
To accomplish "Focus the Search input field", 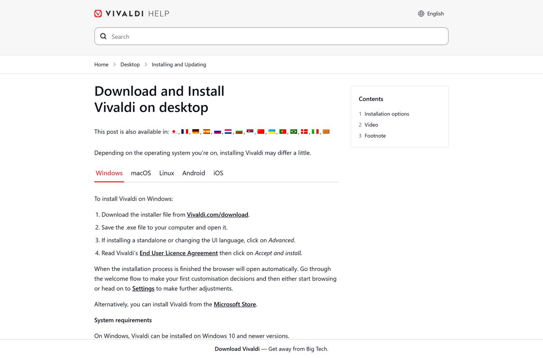I will pos(271,36).
